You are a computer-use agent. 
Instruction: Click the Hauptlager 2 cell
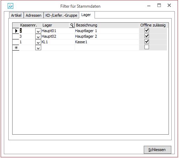(107, 37)
